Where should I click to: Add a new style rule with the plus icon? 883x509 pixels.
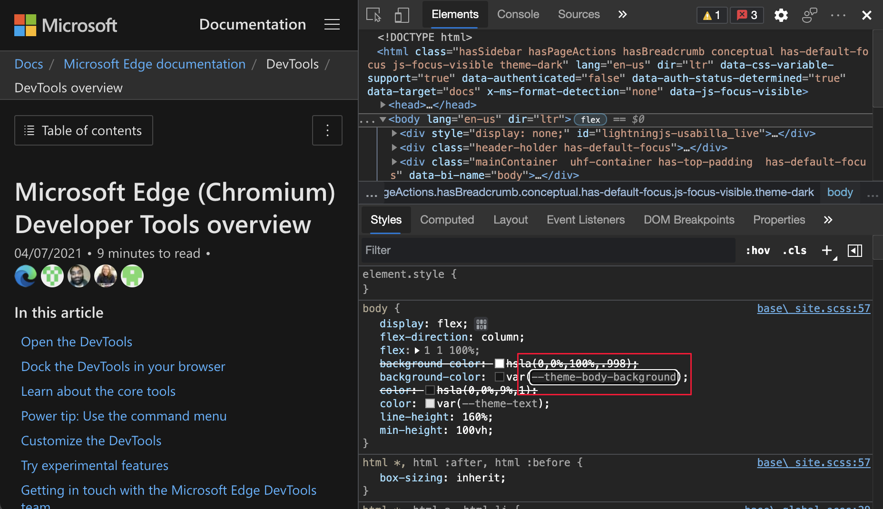point(826,250)
